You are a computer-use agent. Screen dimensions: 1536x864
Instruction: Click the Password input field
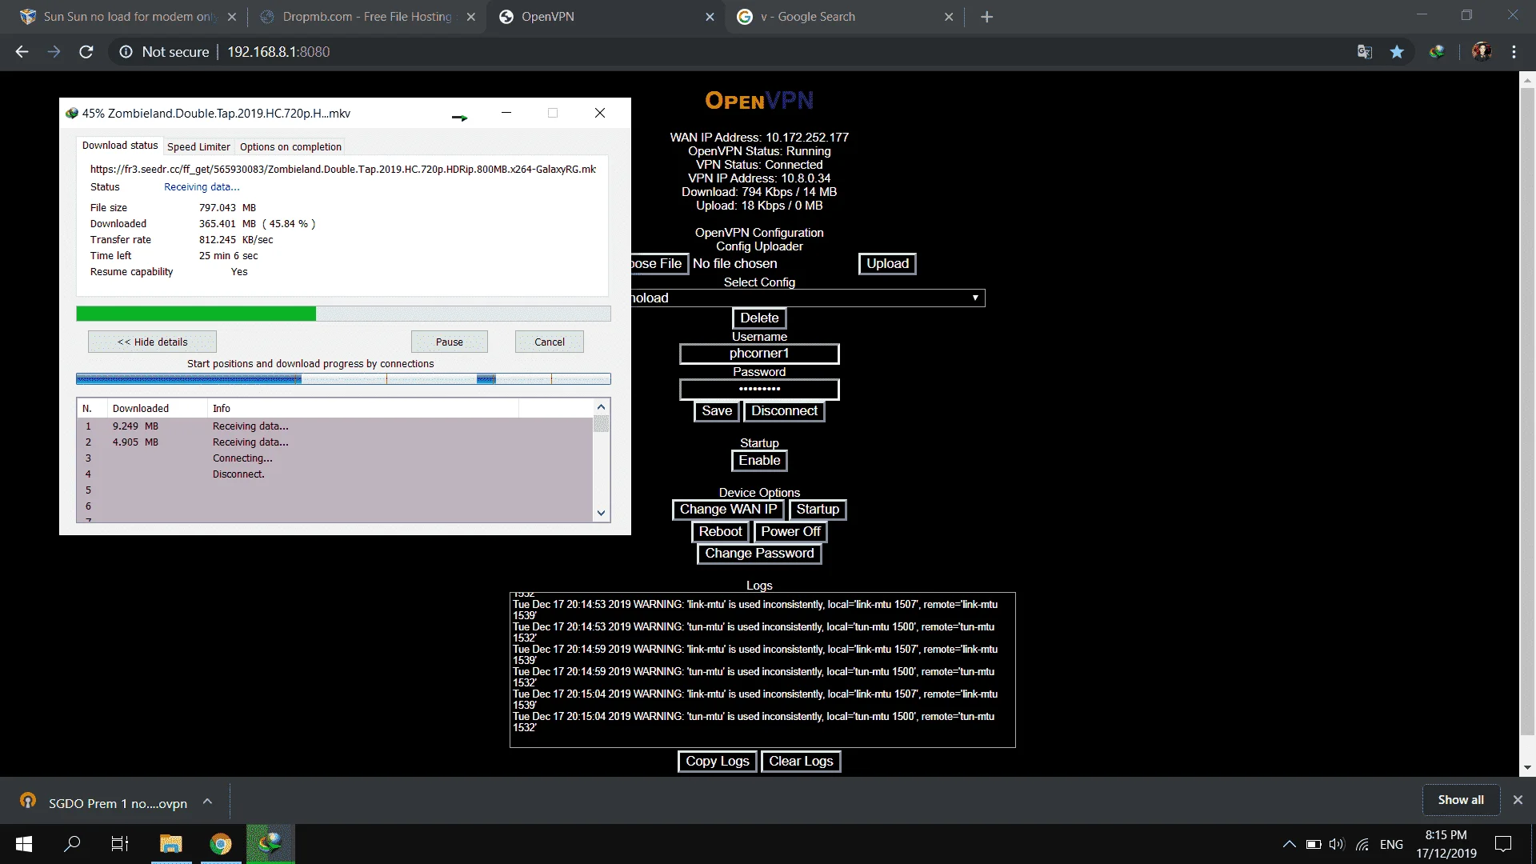point(759,389)
